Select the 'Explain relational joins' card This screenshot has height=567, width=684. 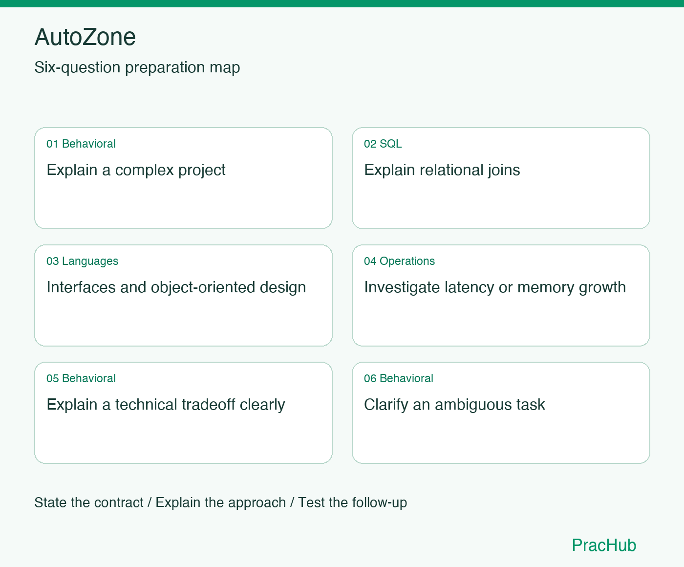pos(501,178)
